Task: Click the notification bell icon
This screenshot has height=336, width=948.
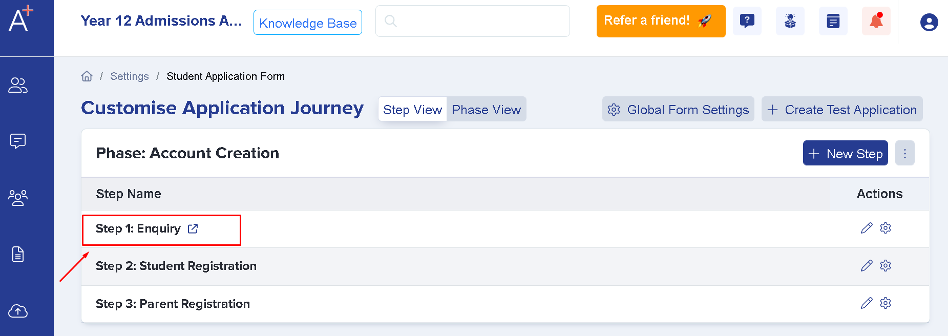Action: [x=876, y=21]
